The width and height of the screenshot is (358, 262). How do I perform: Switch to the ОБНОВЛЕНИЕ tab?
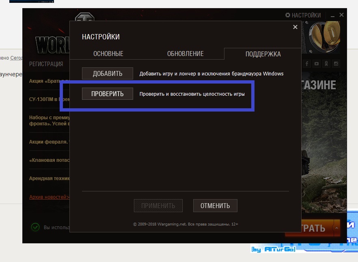click(x=185, y=54)
